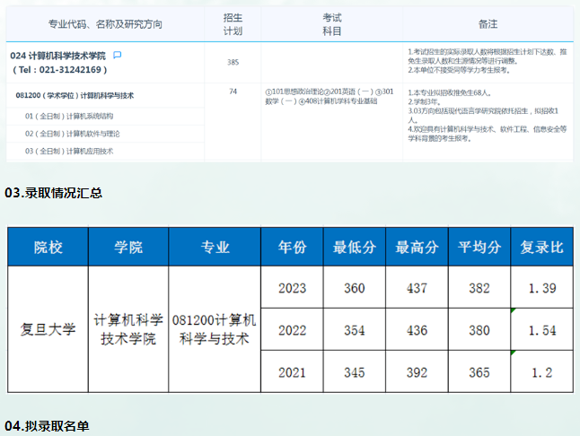The image size is (580, 436).
Task: Select the 专业 header cell
Action: pyautogui.click(x=215, y=247)
